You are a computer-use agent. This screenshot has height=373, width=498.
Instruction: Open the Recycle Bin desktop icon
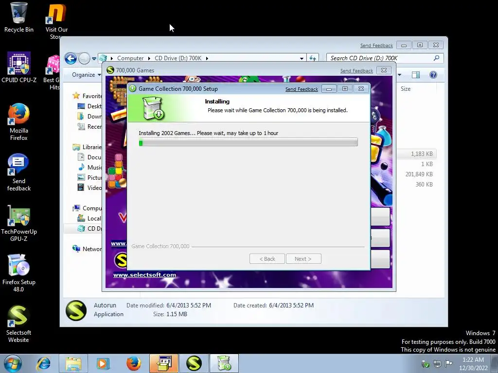tap(19, 17)
